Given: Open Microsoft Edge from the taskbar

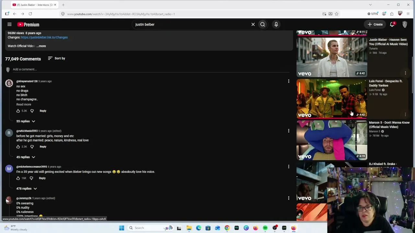Looking at the screenshot, I should tap(198, 228).
